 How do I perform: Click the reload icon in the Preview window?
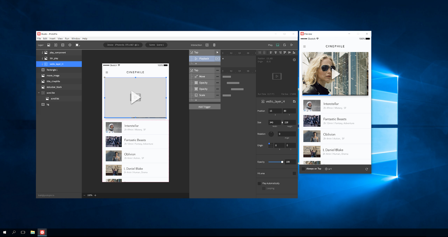pyautogui.click(x=366, y=169)
